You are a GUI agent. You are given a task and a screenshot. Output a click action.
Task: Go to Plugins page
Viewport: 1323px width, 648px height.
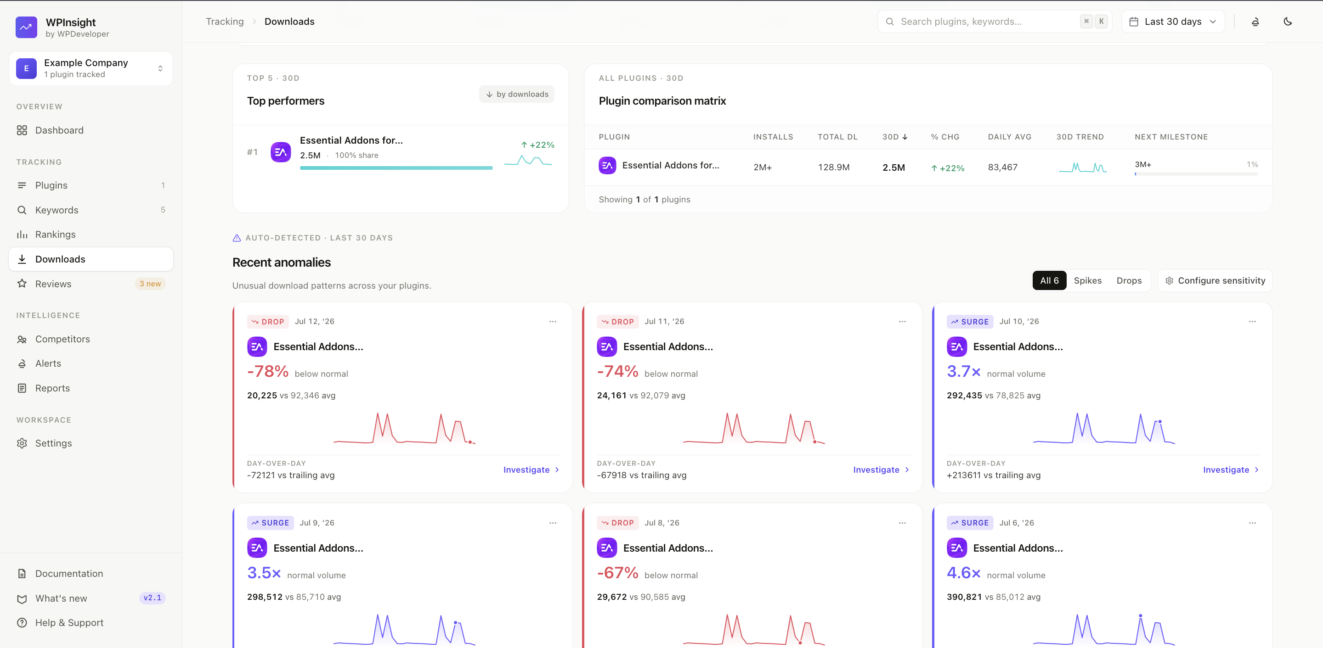pos(91,185)
